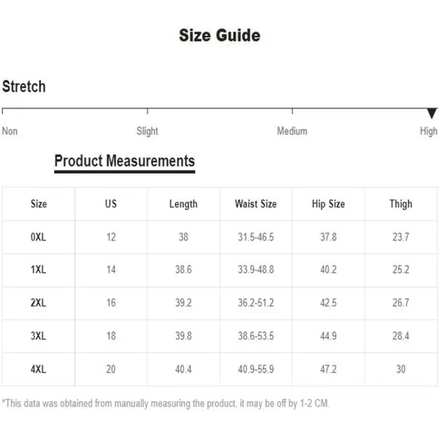
Task: Select the Product Measurements heading
Action: pos(124,161)
